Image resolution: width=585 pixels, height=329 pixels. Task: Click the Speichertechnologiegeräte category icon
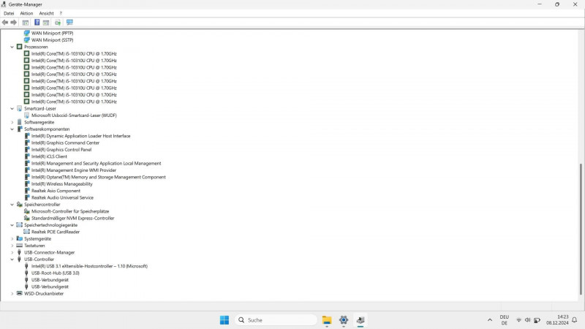pyautogui.click(x=20, y=225)
